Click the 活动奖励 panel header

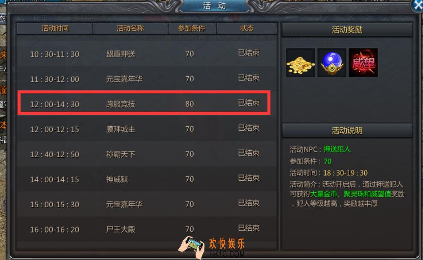pos(347,30)
